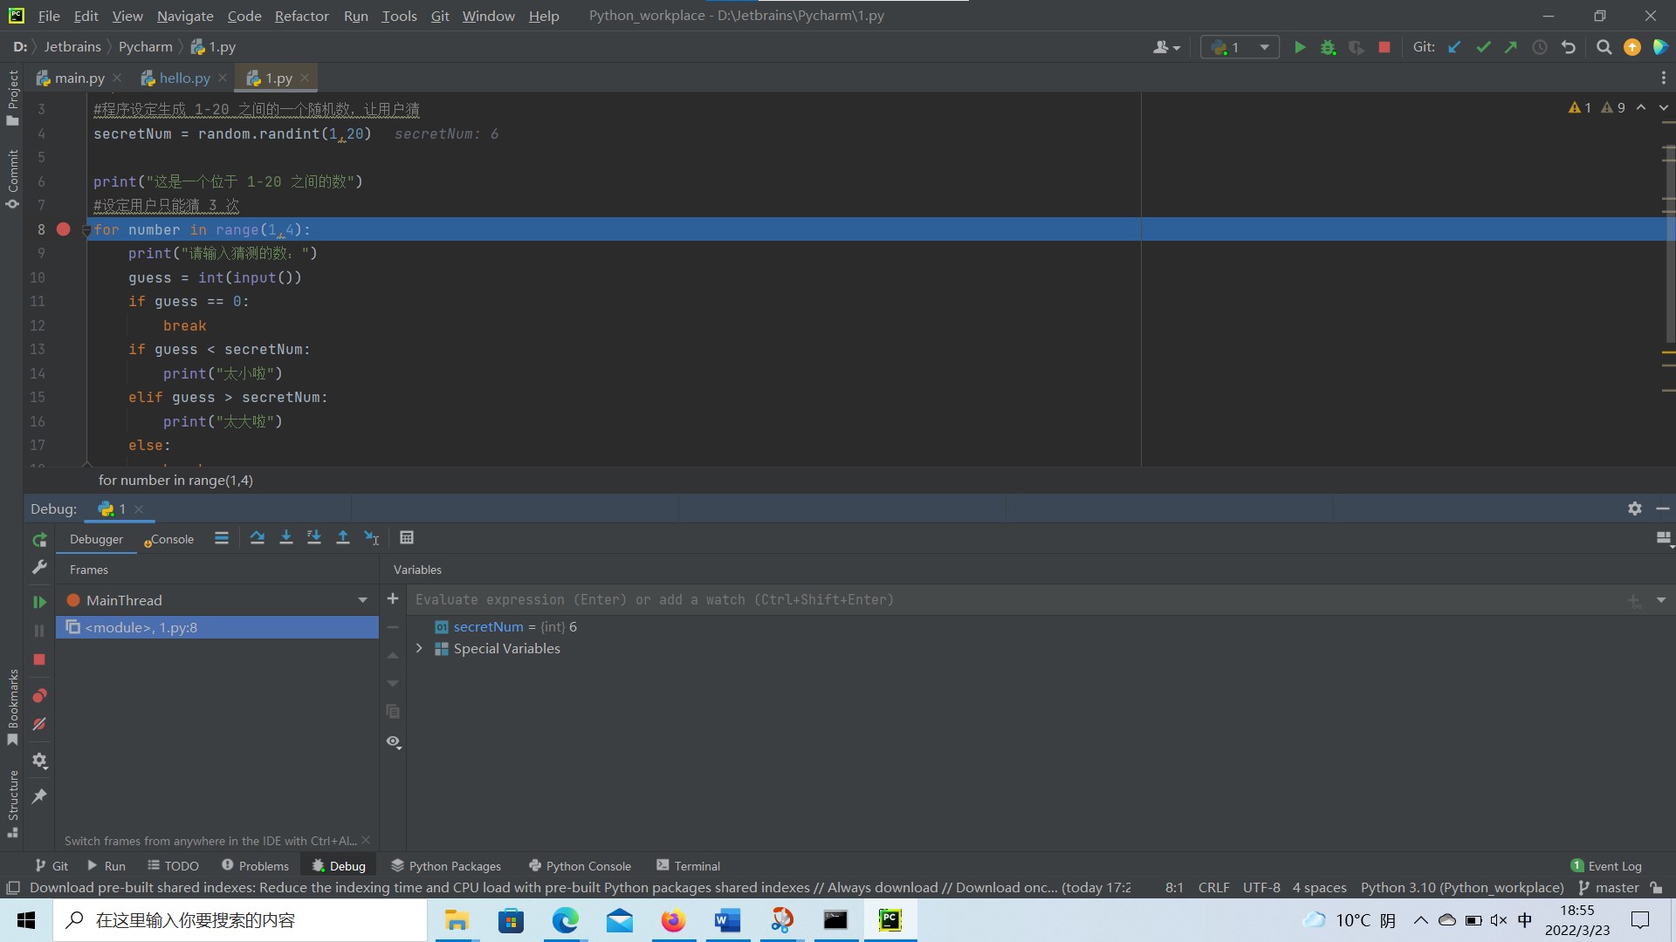
Task: Click the Step Over debugger icon
Action: pyautogui.click(x=257, y=538)
